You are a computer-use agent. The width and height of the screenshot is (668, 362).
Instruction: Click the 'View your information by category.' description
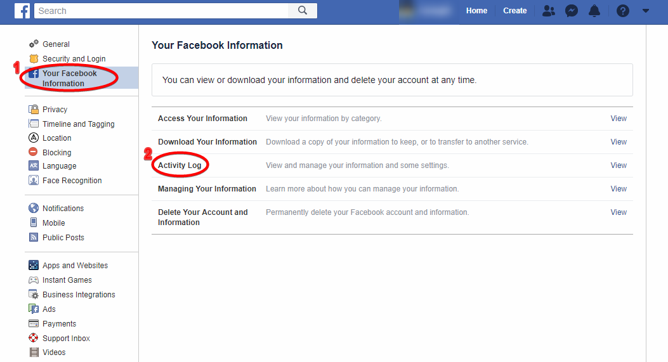(324, 119)
